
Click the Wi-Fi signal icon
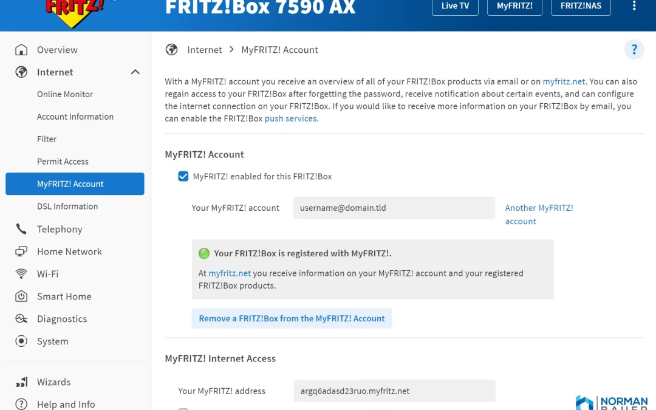click(x=21, y=273)
